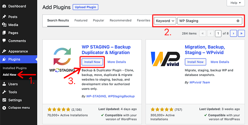Click the "(757)" rating count
The height and width of the screenshot is (125, 248).
(x=179, y=110)
